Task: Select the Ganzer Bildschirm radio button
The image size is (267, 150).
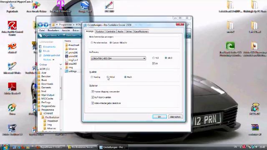Action: tap(111, 42)
